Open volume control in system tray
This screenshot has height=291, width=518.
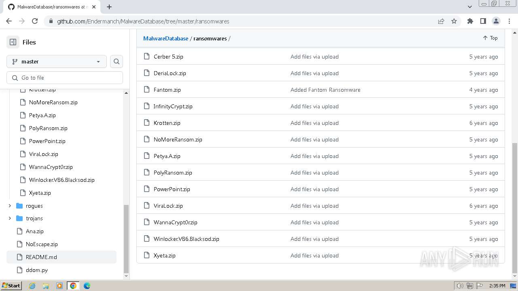[x=460, y=286]
